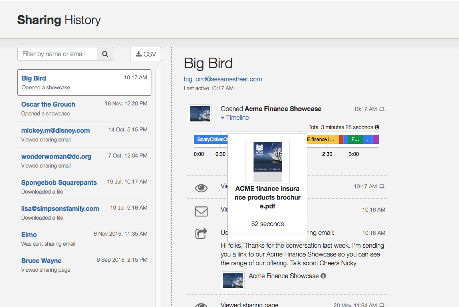Click the 'Total 3 minutes 28 seconds' text
The image size is (459, 307).
click(341, 127)
